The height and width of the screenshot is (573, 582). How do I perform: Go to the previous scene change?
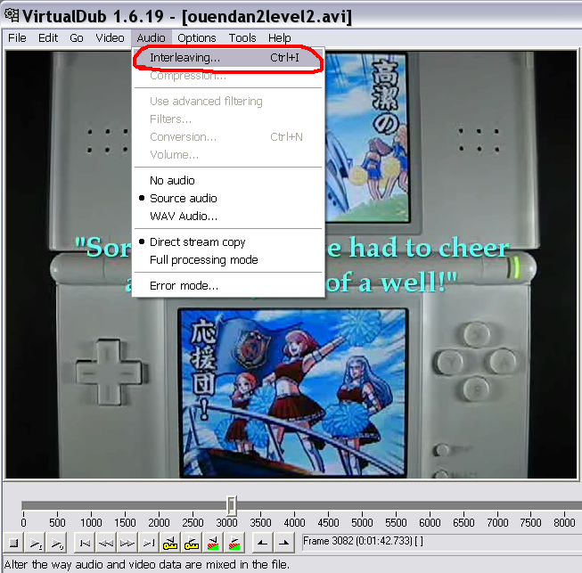[213, 543]
